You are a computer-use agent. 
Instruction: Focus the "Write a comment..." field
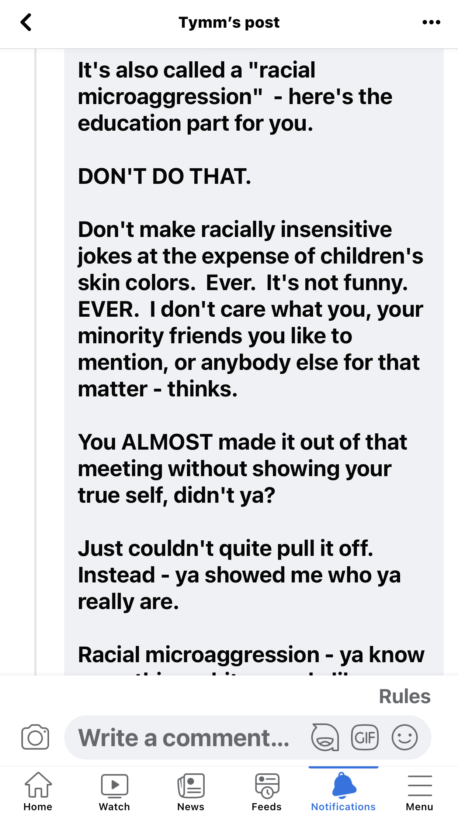click(184, 737)
